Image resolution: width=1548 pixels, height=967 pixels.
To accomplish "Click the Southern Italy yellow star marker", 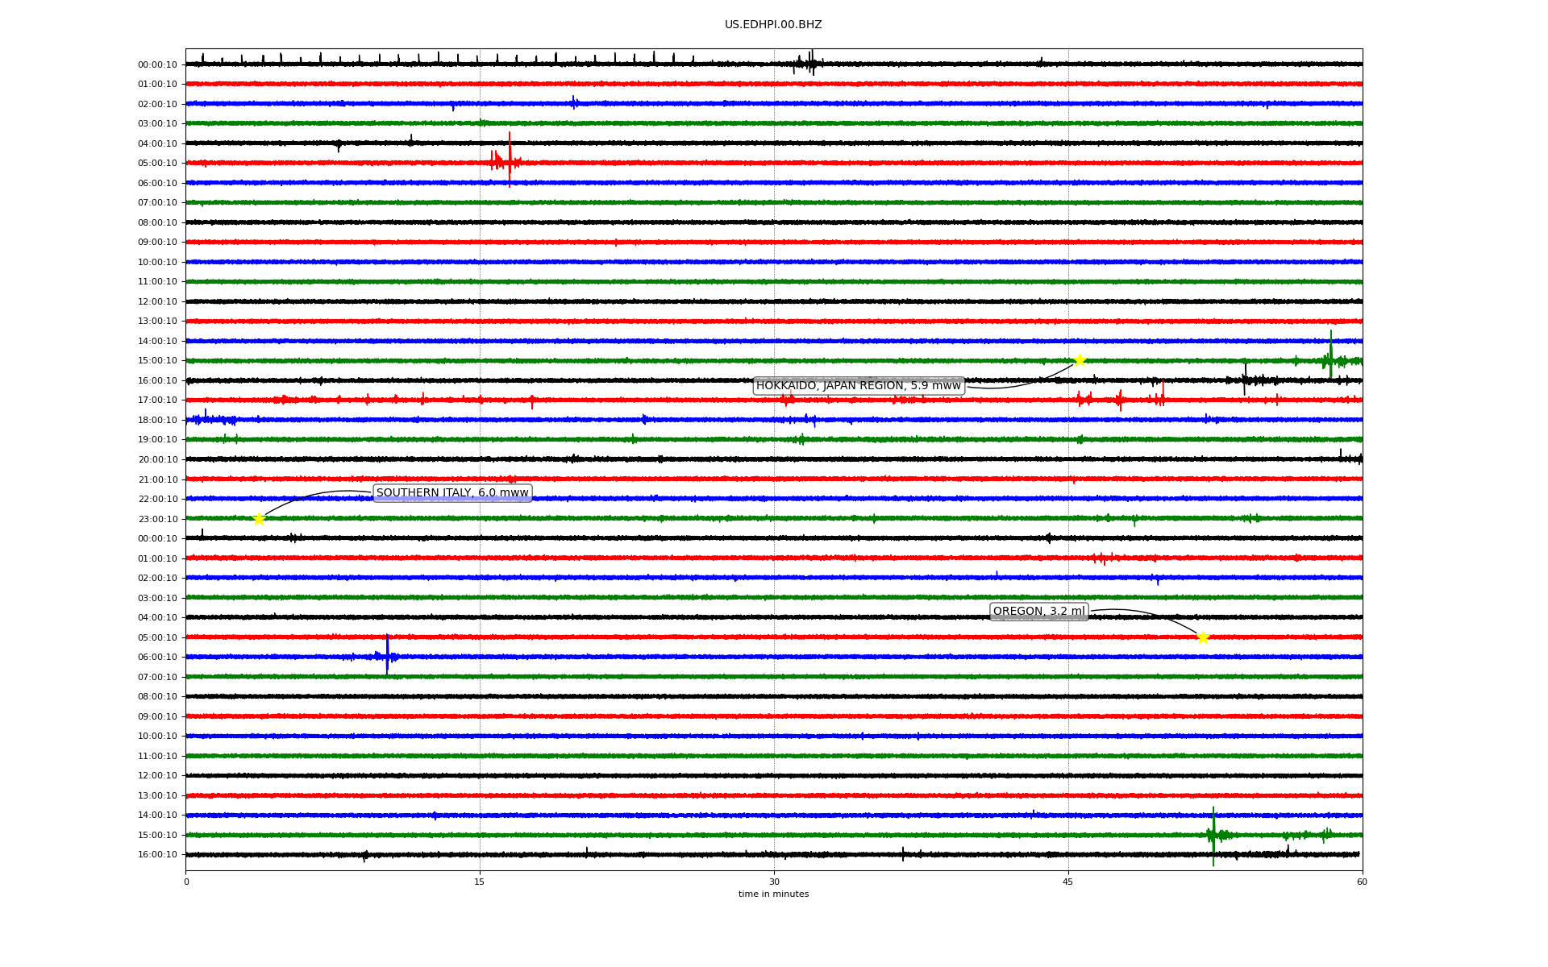I will tap(259, 519).
